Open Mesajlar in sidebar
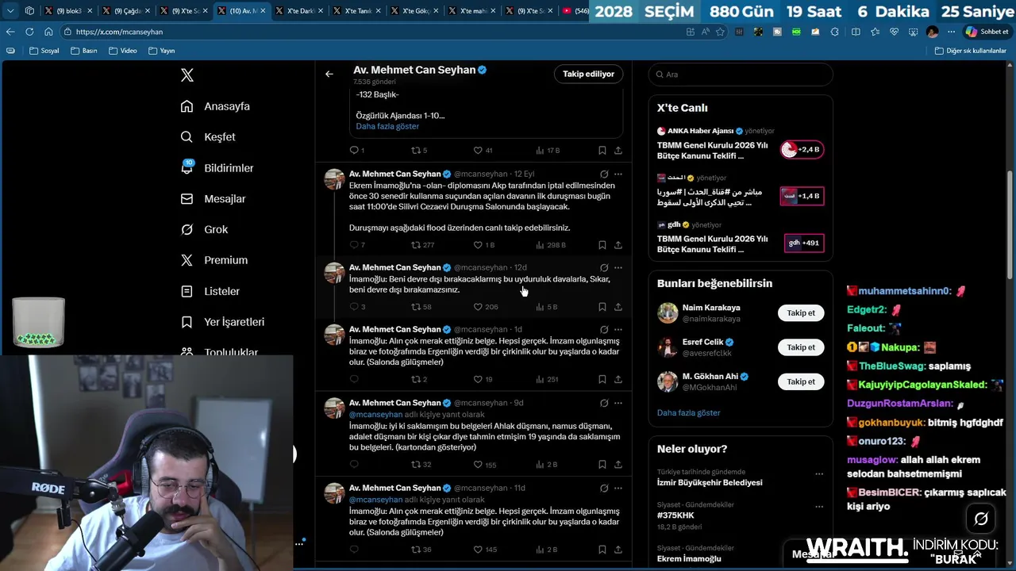Screen dimensions: 1016x571 (213, 199)
